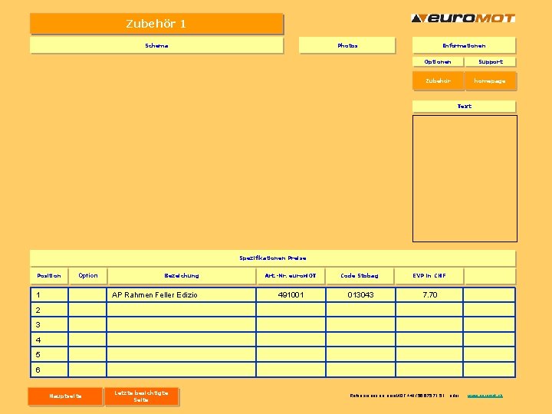Open the Informationen panel
The height and width of the screenshot is (414, 552).
point(464,45)
